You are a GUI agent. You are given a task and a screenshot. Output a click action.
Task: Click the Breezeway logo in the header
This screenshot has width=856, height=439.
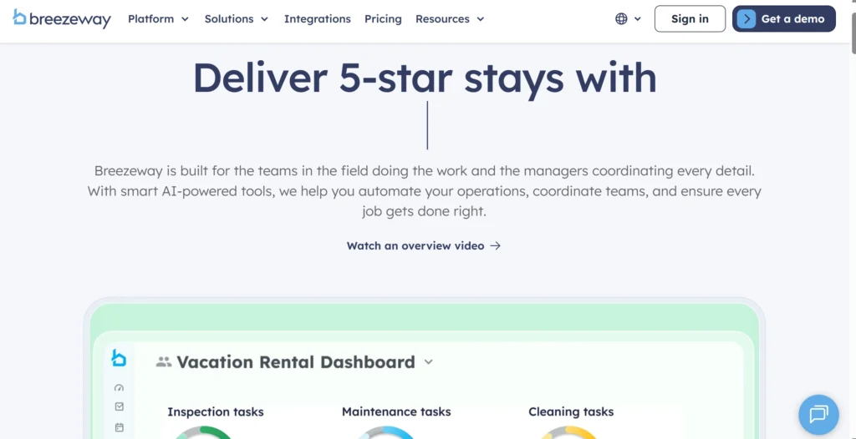(62, 18)
